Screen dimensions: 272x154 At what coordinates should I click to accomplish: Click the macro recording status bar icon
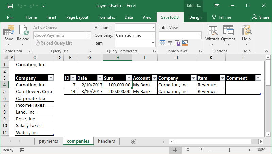coord(22,150)
